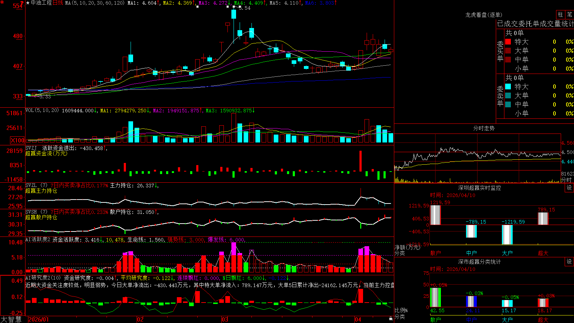The height and width of the screenshot is (323, 574).
Task: Click the 深圳超赢实时监控 panel title
Action: tap(479, 188)
